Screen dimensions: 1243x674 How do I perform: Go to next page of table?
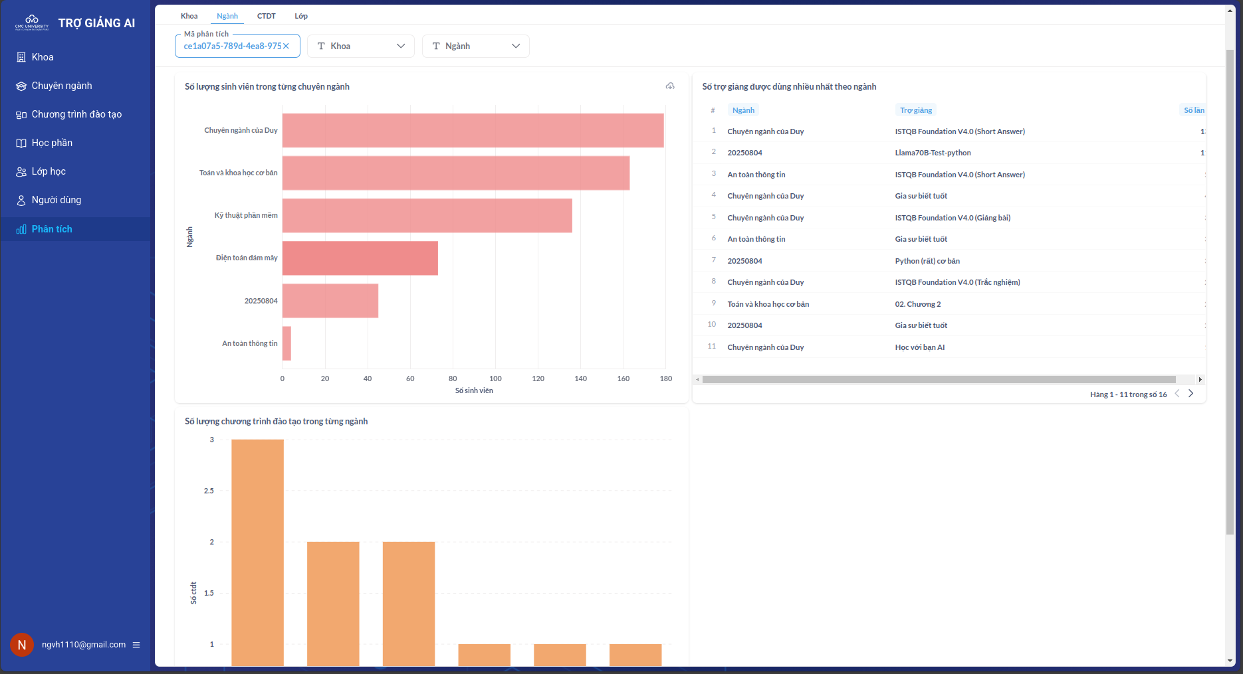click(x=1190, y=394)
